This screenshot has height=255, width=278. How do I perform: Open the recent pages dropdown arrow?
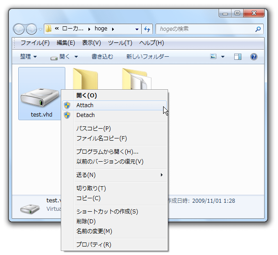(40, 29)
